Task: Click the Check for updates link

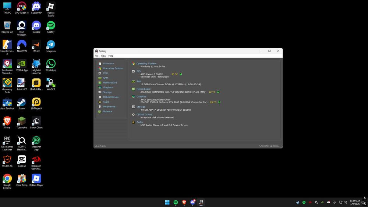Action: [x=269, y=146]
